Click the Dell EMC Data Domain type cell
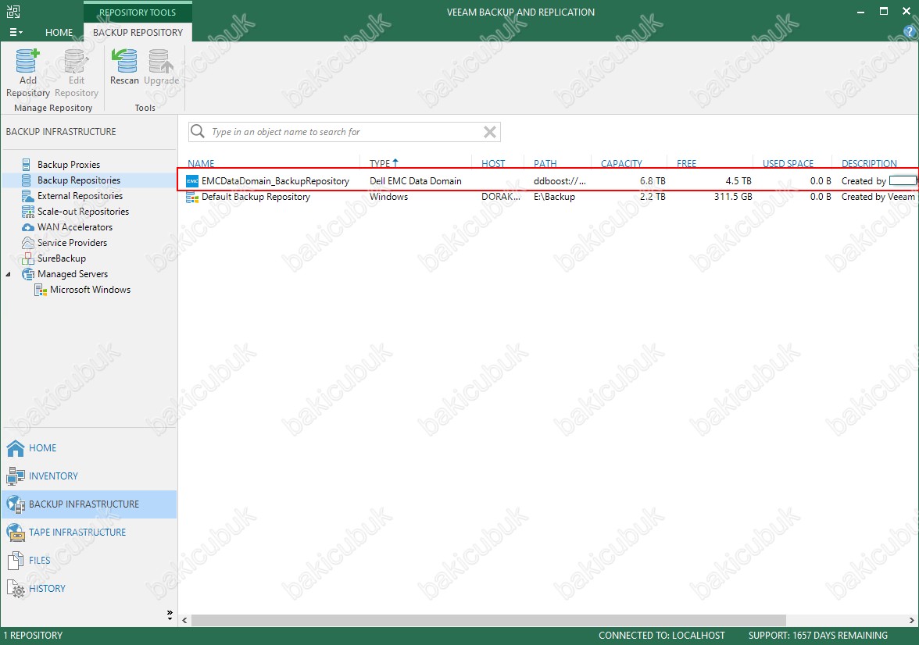This screenshot has height=645, width=919. point(416,181)
